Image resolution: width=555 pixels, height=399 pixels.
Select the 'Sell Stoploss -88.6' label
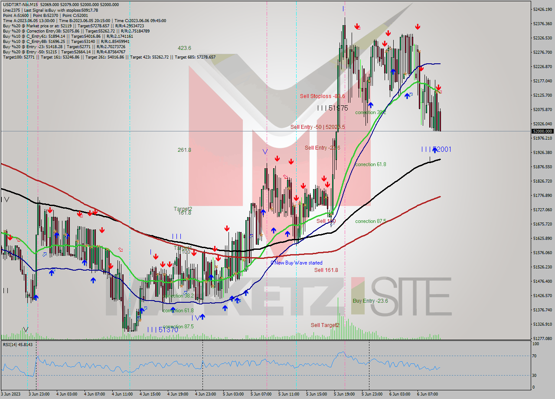(x=323, y=96)
